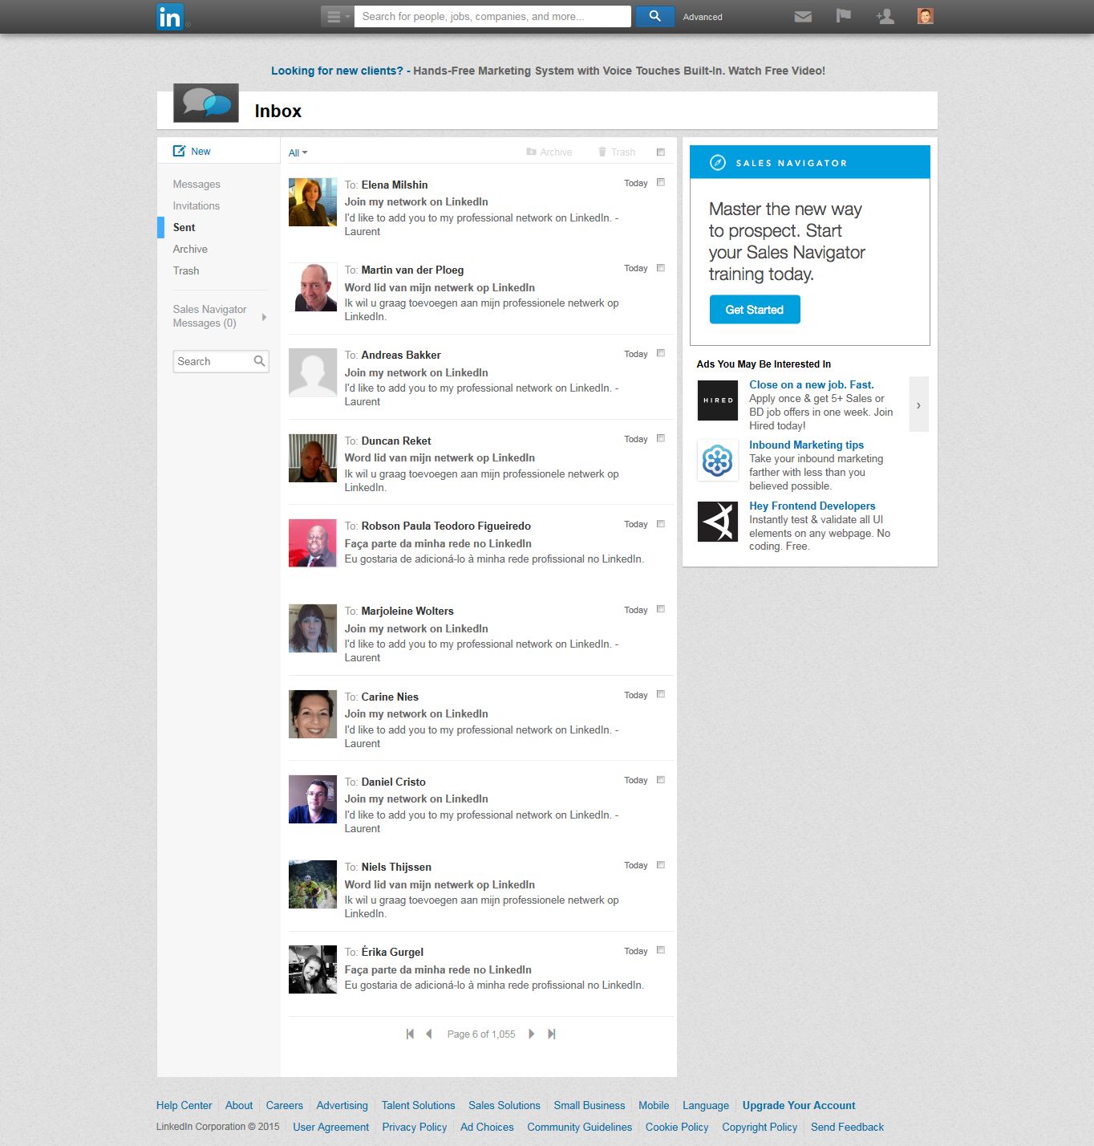
Task: Check the Andreas Bakker message checkbox
Action: [x=661, y=353]
